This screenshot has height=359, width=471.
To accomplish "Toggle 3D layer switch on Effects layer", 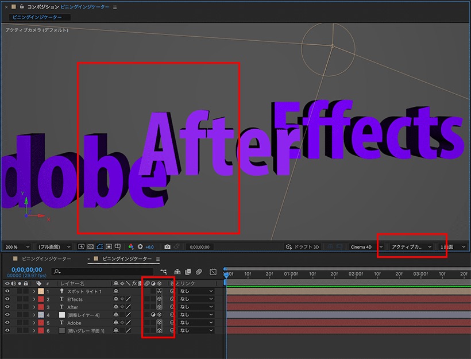I will click(x=159, y=299).
